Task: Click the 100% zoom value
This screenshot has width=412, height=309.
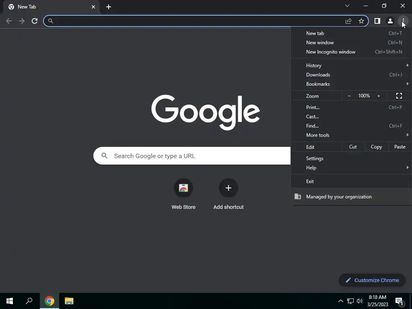Action: point(364,96)
